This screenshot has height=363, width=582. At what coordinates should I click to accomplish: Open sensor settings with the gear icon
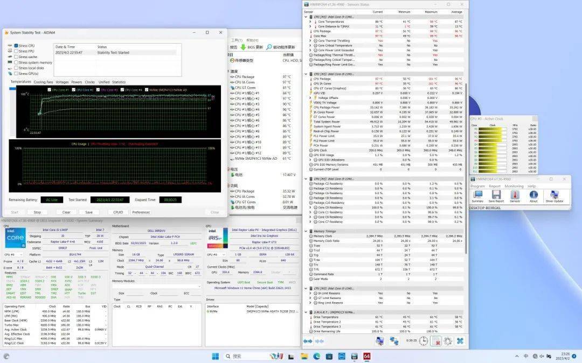(x=448, y=341)
